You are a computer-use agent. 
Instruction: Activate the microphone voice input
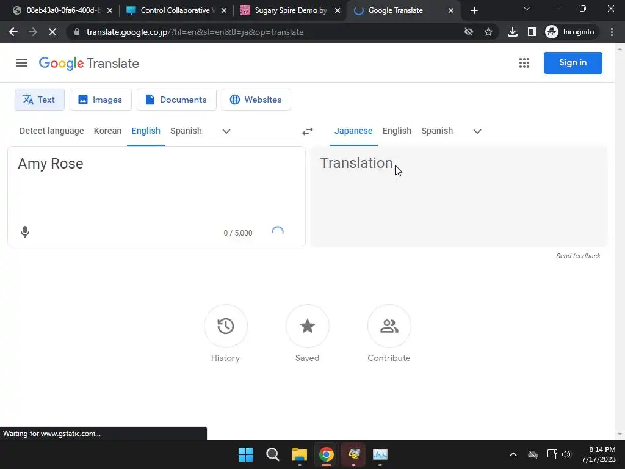(24, 231)
